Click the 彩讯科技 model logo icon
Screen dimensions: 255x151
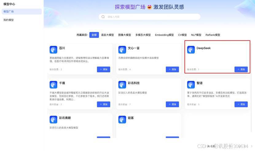point(122,85)
